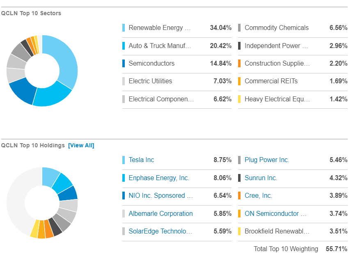
Task: Open the View All holdings link
Action: 81,146
